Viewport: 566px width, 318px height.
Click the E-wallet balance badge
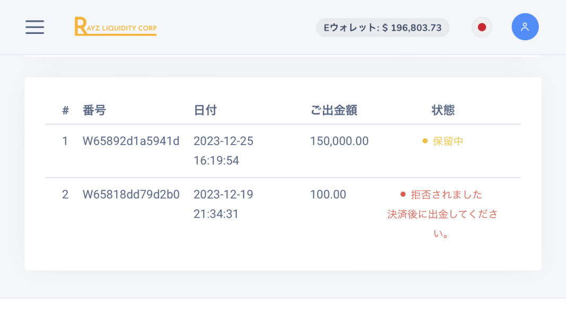382,28
